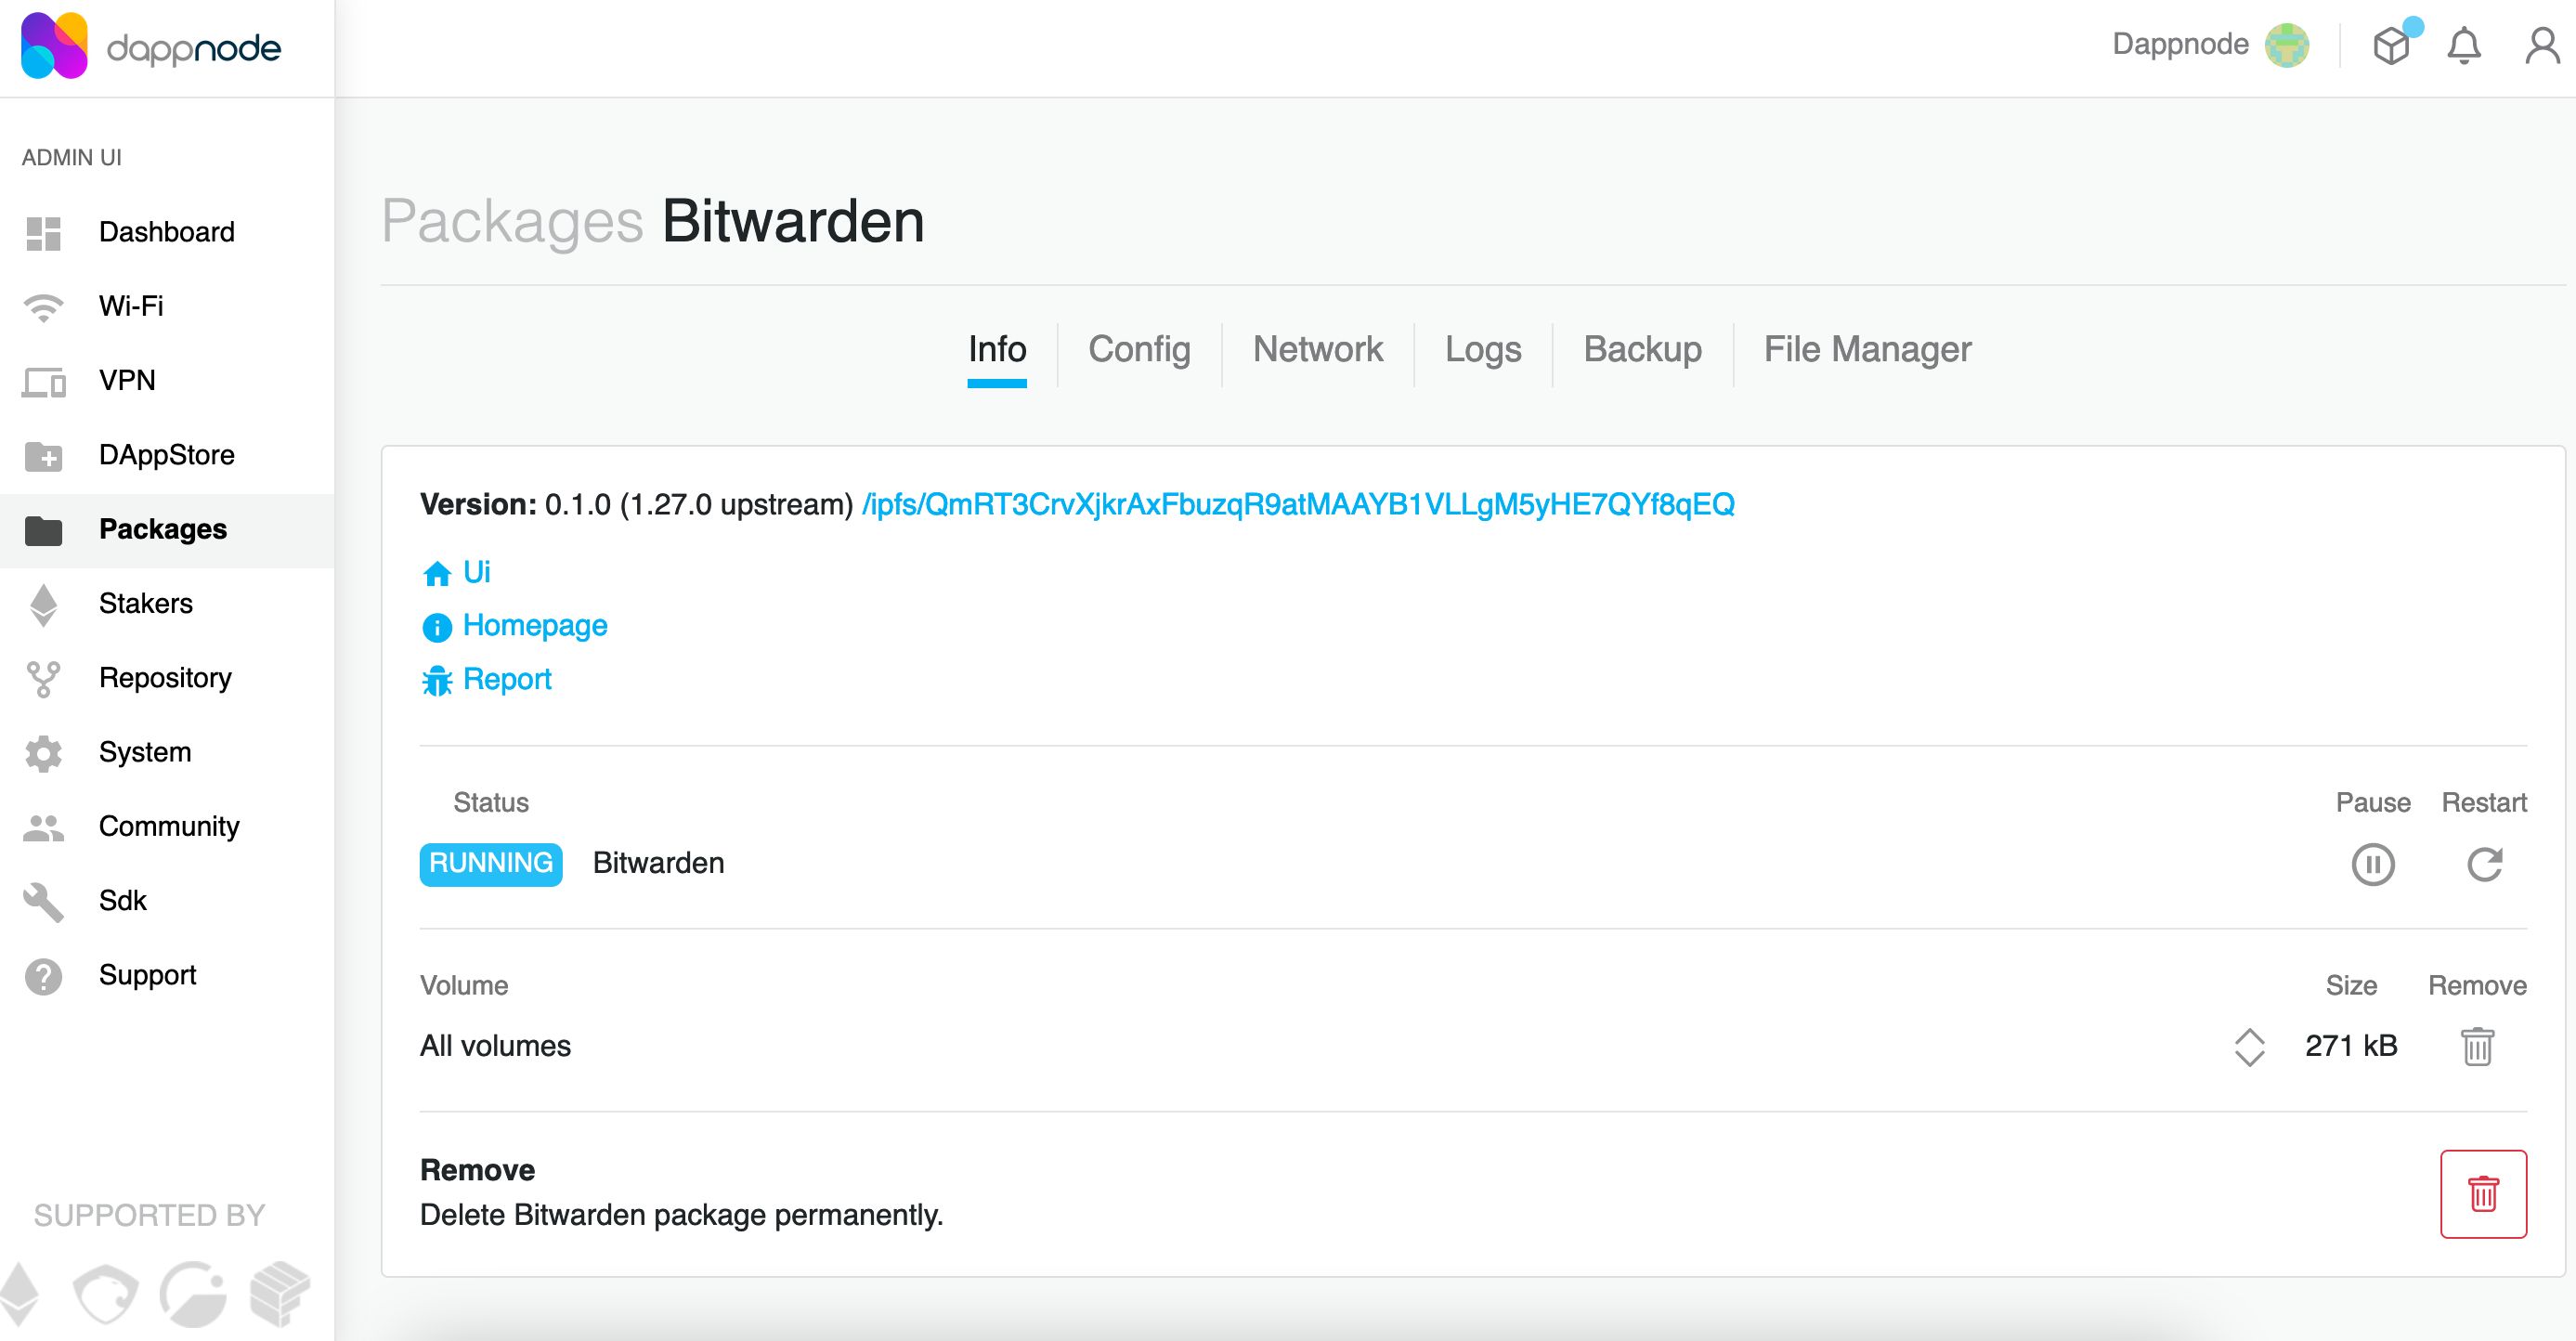Click the Sdk wrench icon
The height and width of the screenshot is (1341, 2576).
[43, 902]
